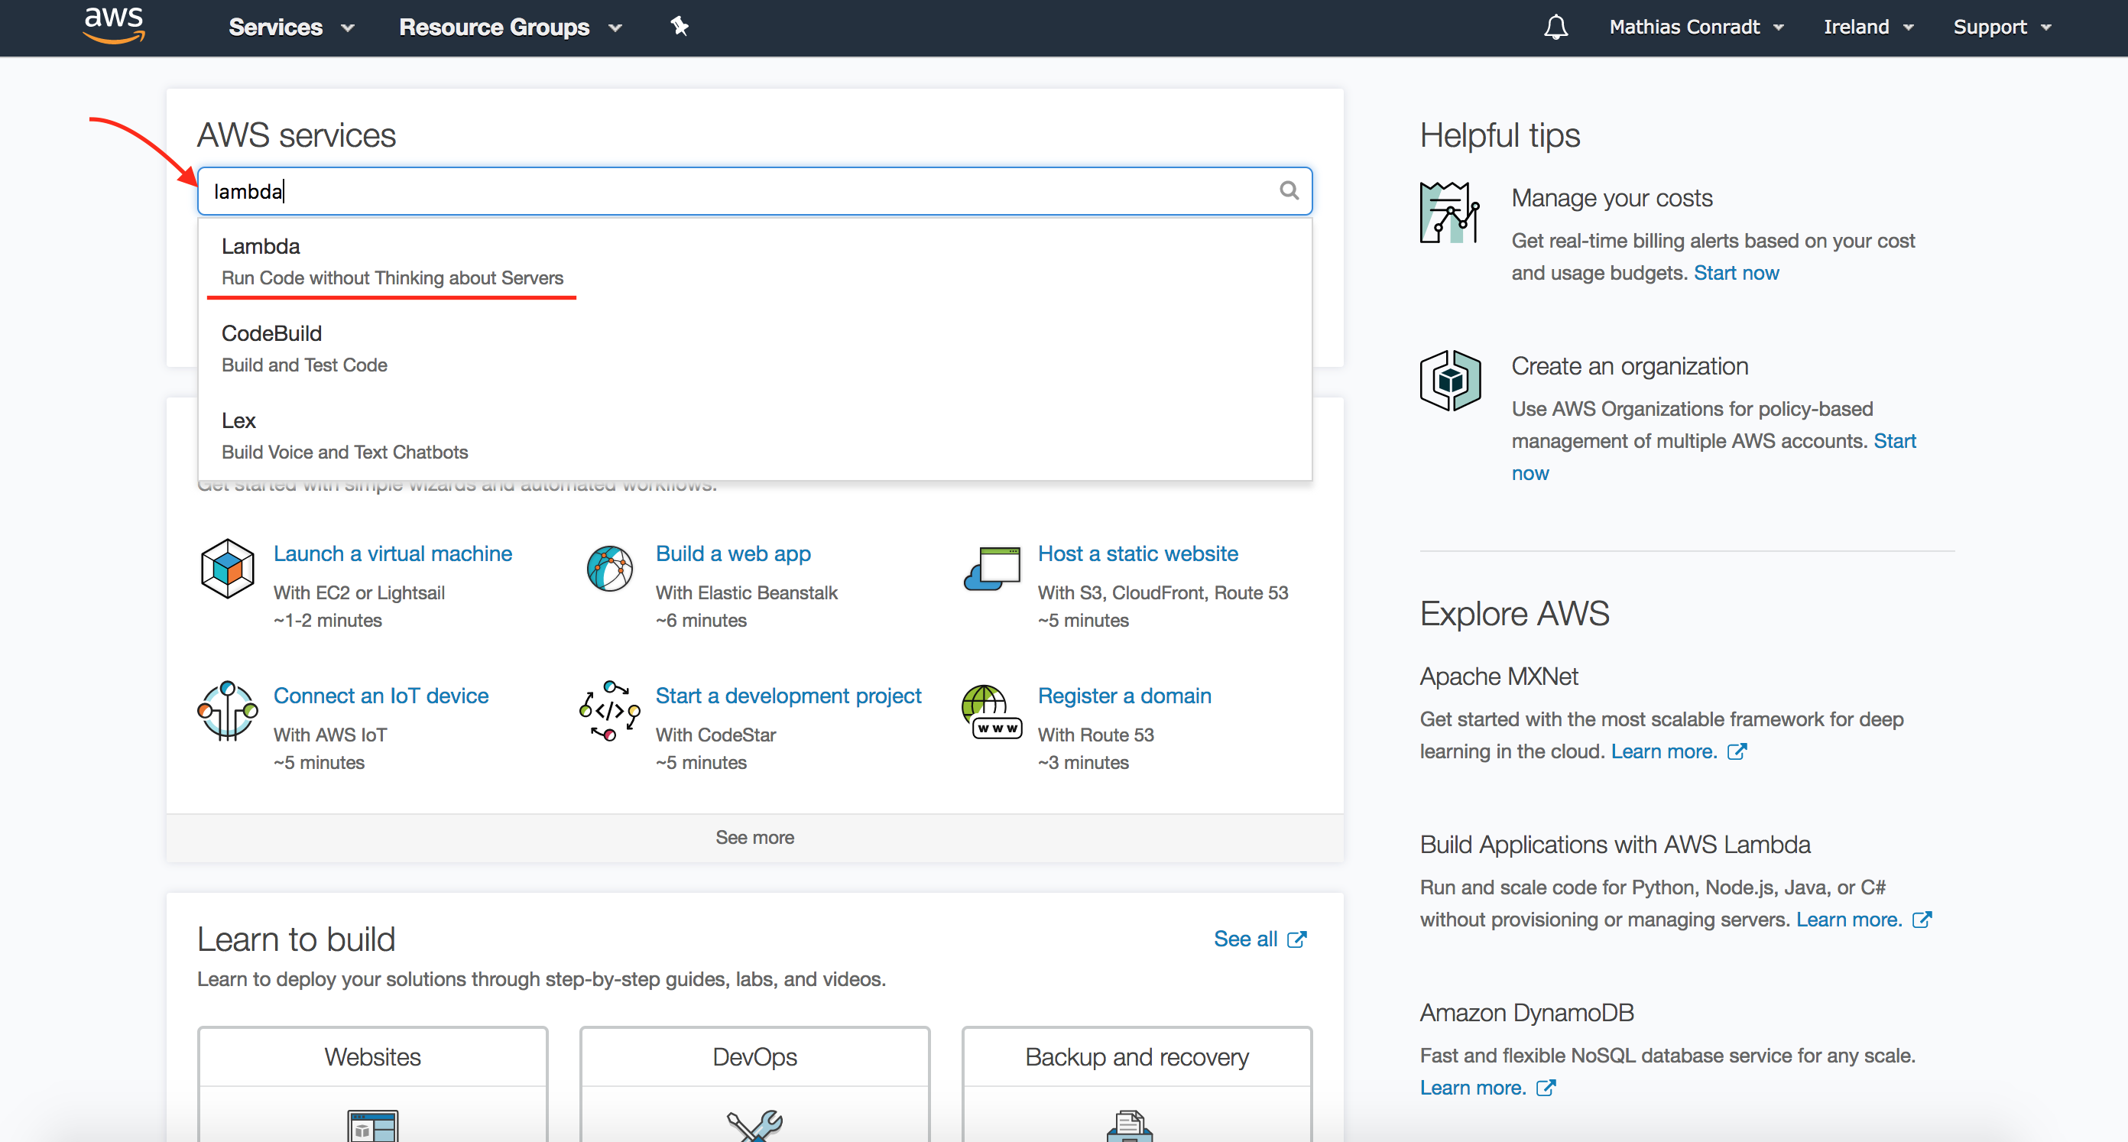Select the Lambda search suggestion

754,262
